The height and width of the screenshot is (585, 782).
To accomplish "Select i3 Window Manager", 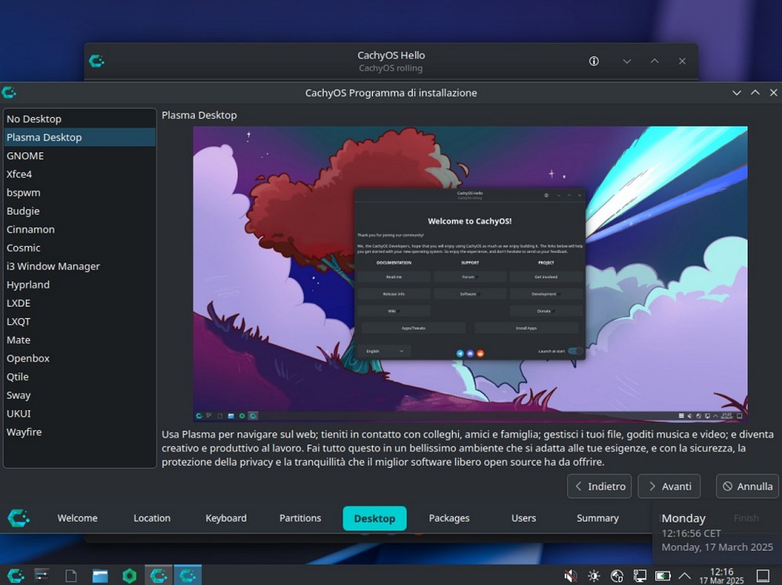I will [x=80, y=266].
